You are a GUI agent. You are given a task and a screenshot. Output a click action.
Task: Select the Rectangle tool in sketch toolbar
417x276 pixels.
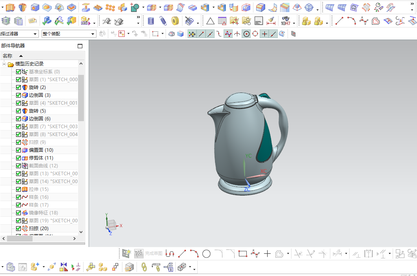pos(243,254)
